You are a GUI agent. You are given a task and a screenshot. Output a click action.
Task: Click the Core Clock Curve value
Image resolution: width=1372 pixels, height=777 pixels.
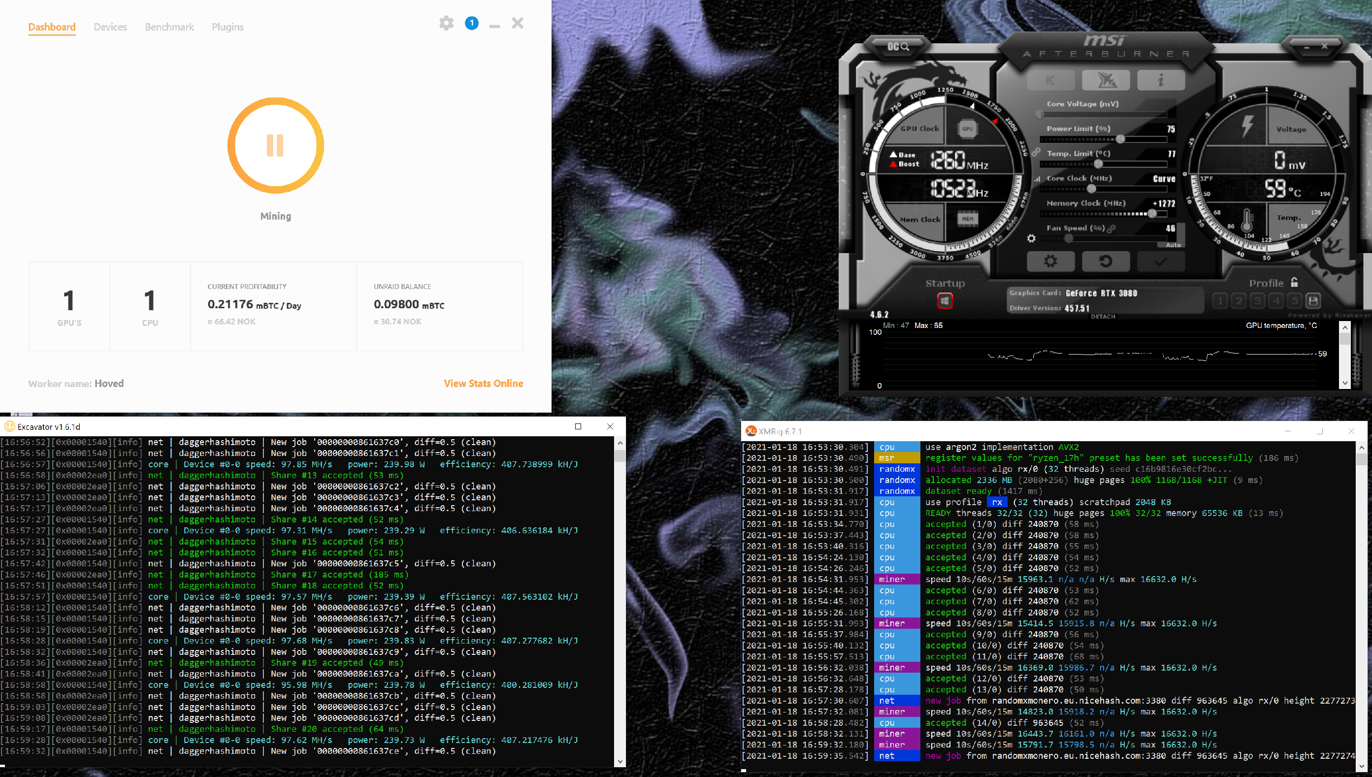pyautogui.click(x=1164, y=179)
